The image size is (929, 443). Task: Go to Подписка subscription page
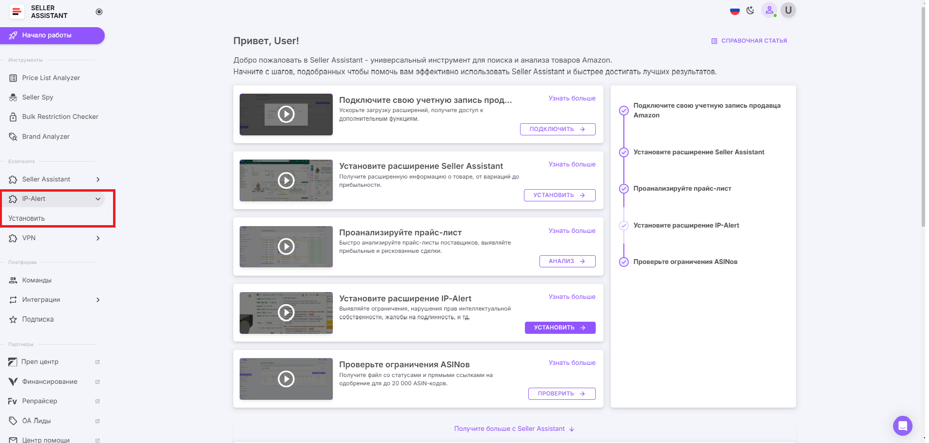pyautogui.click(x=37, y=319)
